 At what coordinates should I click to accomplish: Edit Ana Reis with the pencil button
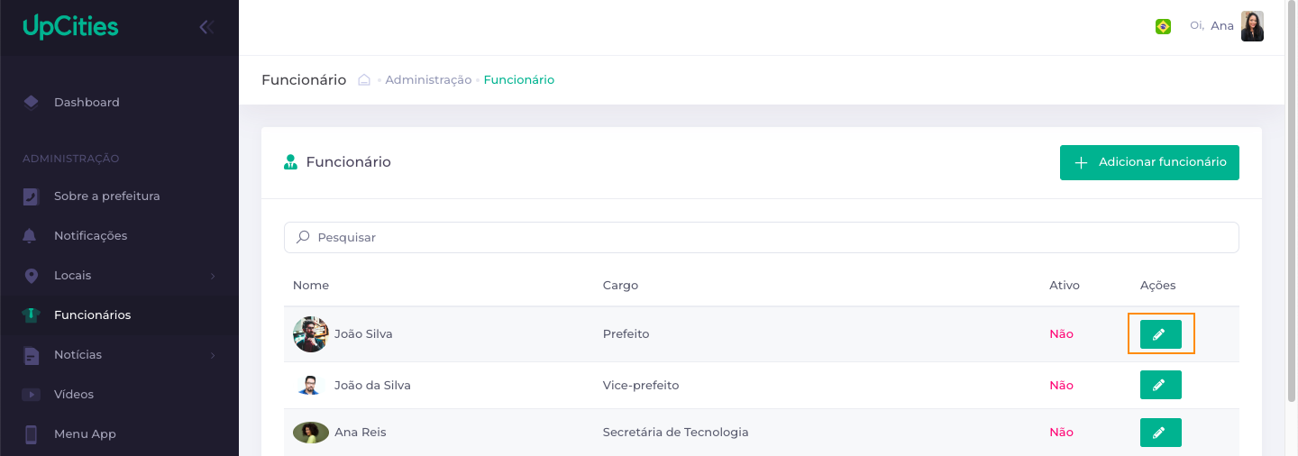coord(1161,433)
